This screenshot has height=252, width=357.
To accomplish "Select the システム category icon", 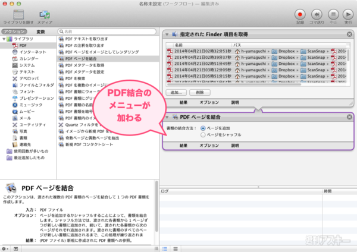I will click(x=15, y=65).
